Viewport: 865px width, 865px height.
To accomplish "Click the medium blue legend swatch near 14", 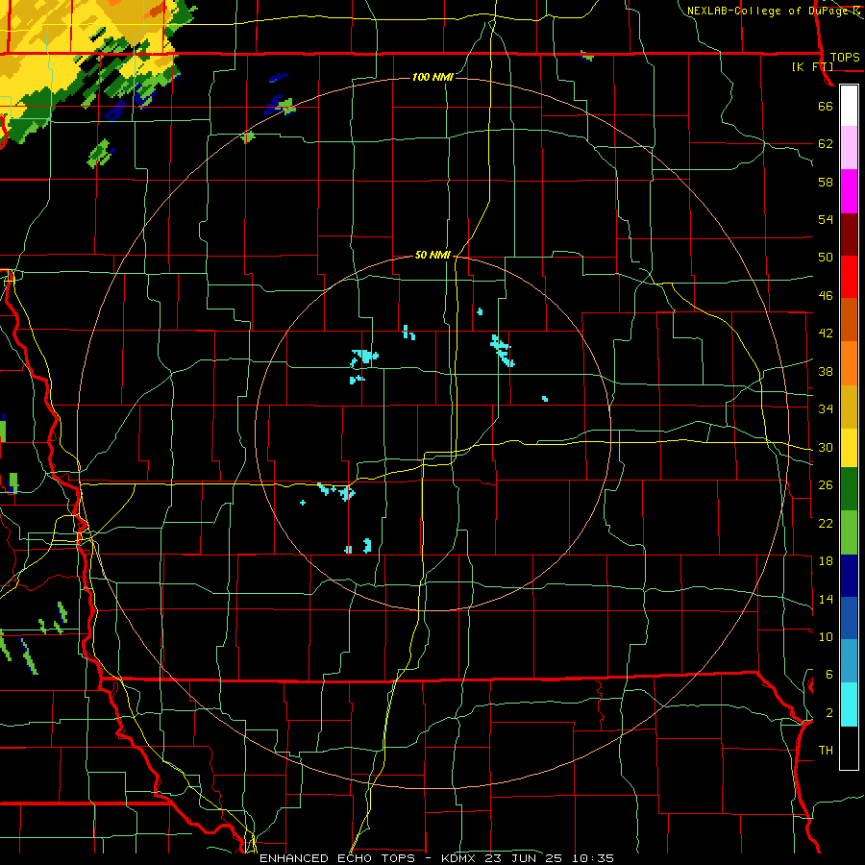I will 849,618.
